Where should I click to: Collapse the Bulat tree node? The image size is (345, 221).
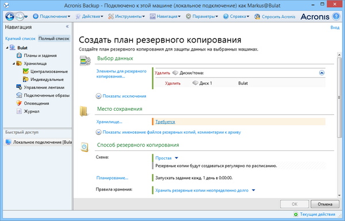pos(7,48)
